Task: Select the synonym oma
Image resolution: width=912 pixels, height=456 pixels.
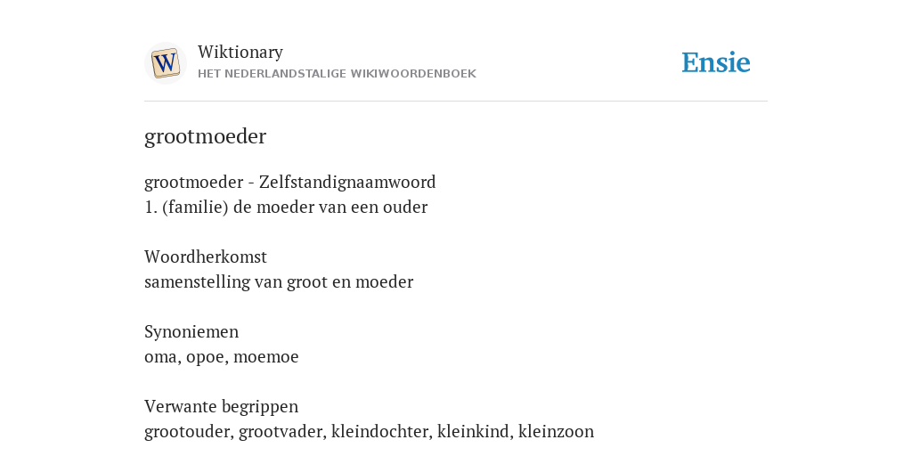Action: [x=160, y=356]
